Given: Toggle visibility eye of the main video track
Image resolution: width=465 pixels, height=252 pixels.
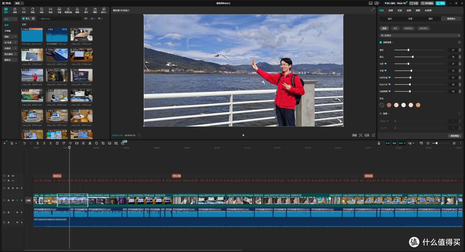Looking at the screenshot, I should [13, 200].
